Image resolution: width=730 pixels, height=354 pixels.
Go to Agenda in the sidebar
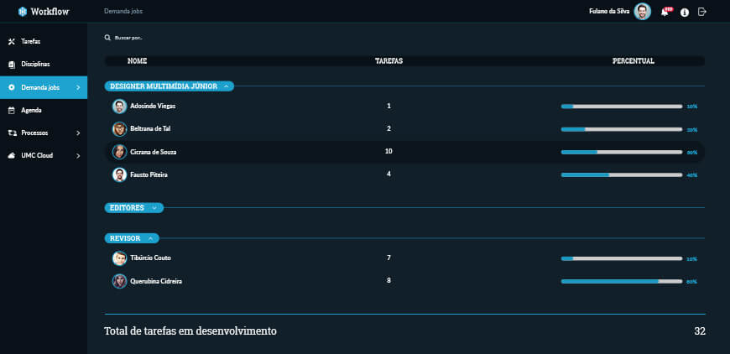[31, 110]
